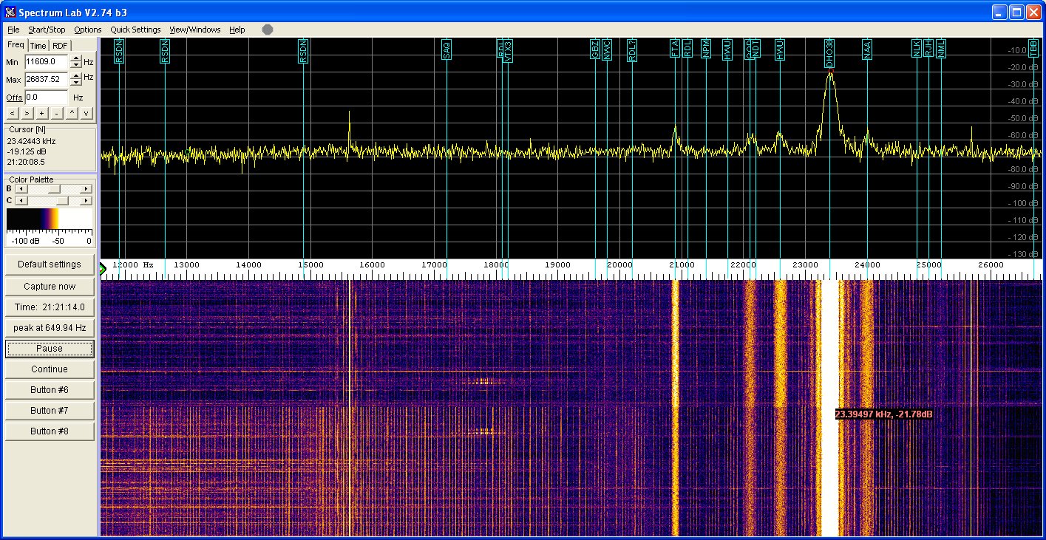1046x540 pixels.
Task: Click the shift-left '<' frequency button
Action: pyautogui.click(x=12, y=113)
